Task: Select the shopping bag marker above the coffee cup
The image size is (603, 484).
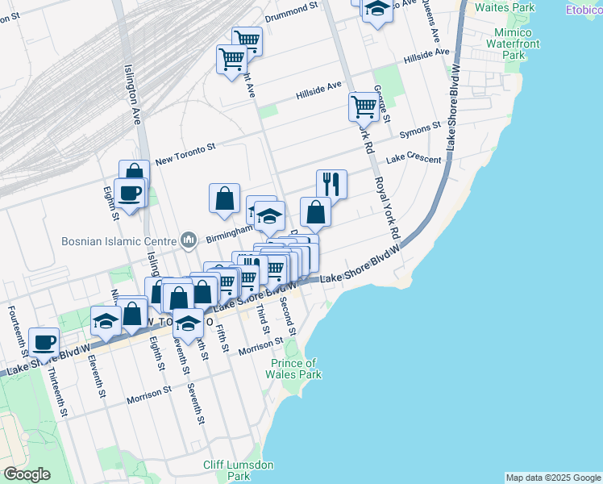Action: (134, 172)
